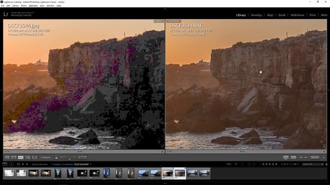The height and width of the screenshot is (185, 330).
Task: Toggle the second window display icon
Action: pos(11,164)
